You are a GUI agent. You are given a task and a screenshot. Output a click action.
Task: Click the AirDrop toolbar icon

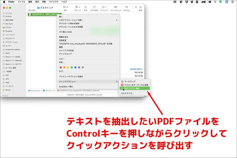click(127, 7)
